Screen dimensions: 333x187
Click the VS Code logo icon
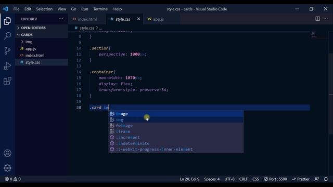(x=6, y=9)
